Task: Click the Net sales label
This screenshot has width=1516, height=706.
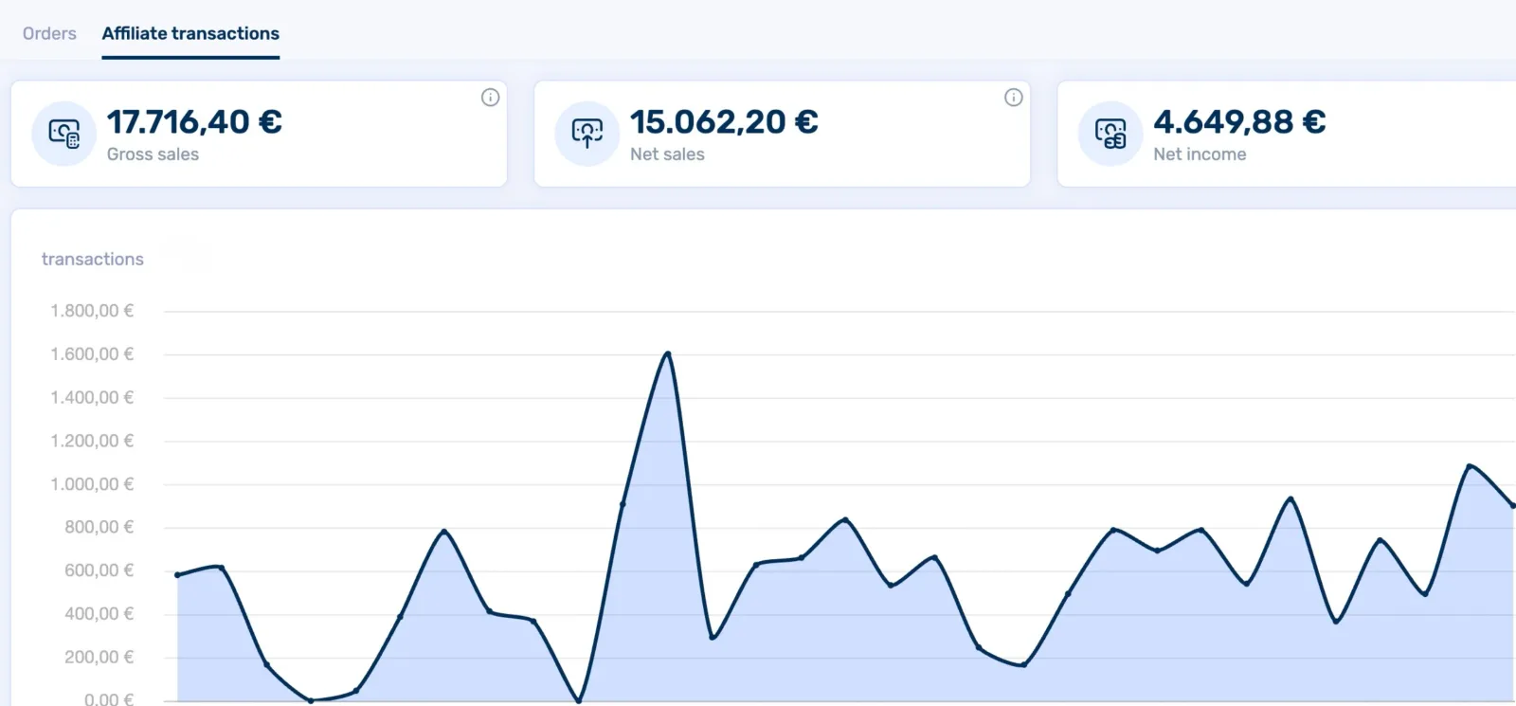Action: click(667, 154)
